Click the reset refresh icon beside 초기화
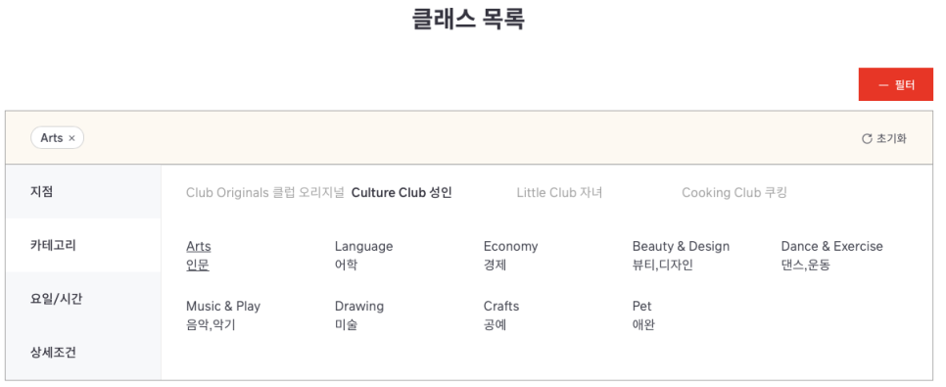 (867, 139)
